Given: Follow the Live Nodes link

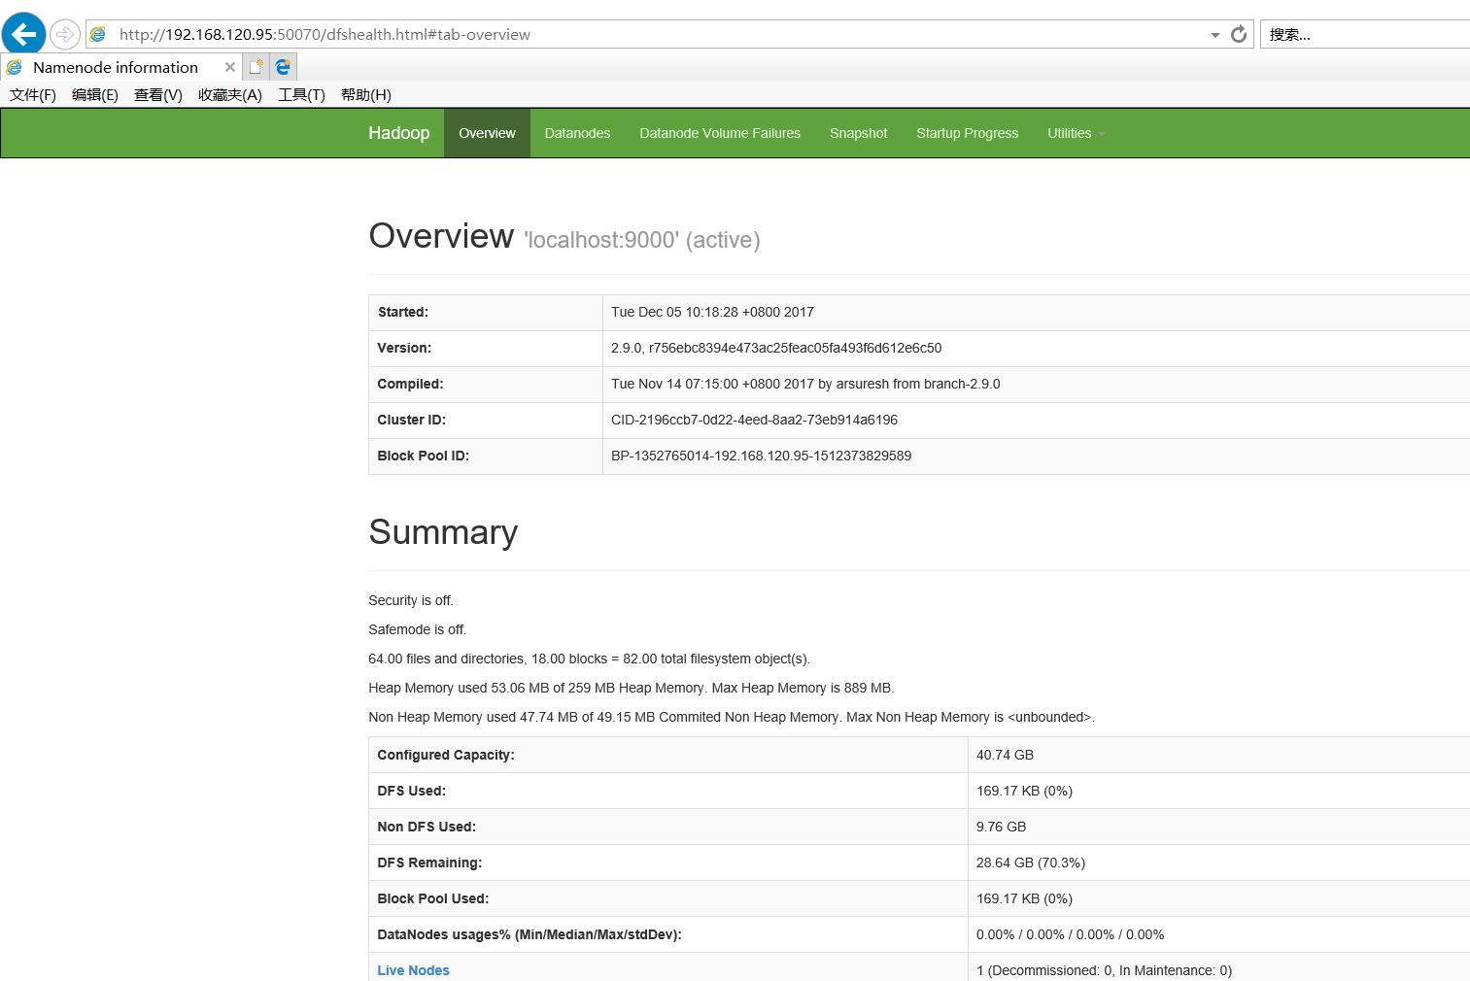Looking at the screenshot, I should point(414,970).
